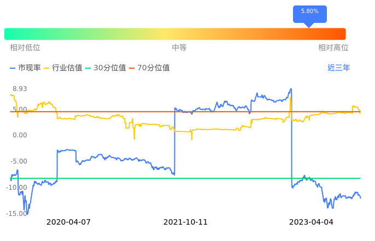Select the 2023-04-04 date on the axis
Viewport: 375px width, 241px height.
[311, 222]
